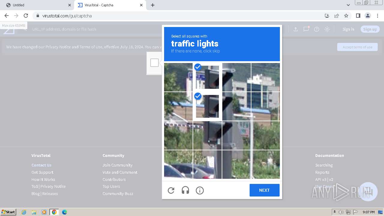This screenshot has width=384, height=216.
Task: Open a new browser tab
Action: click(153, 5)
